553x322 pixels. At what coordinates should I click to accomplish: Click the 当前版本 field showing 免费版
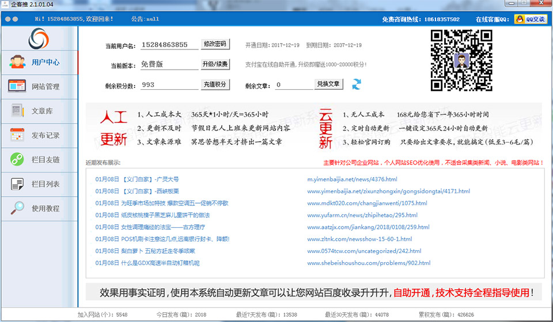[169, 64]
